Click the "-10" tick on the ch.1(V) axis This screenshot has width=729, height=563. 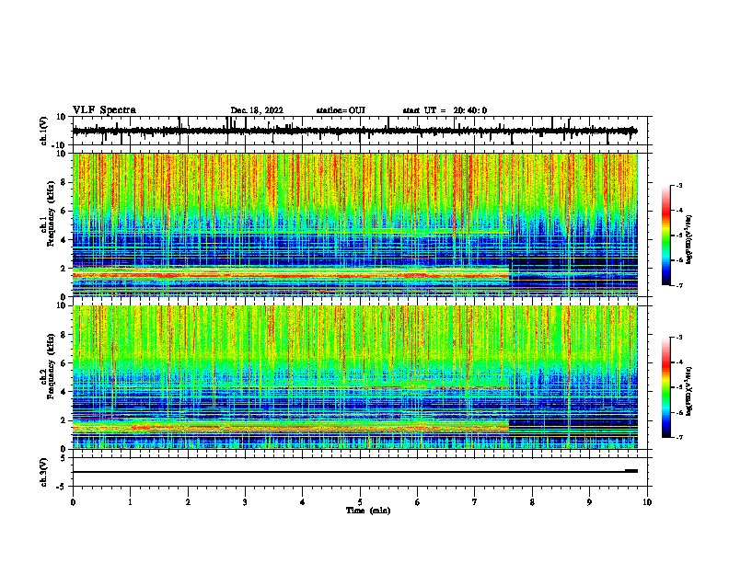pyautogui.click(x=60, y=145)
